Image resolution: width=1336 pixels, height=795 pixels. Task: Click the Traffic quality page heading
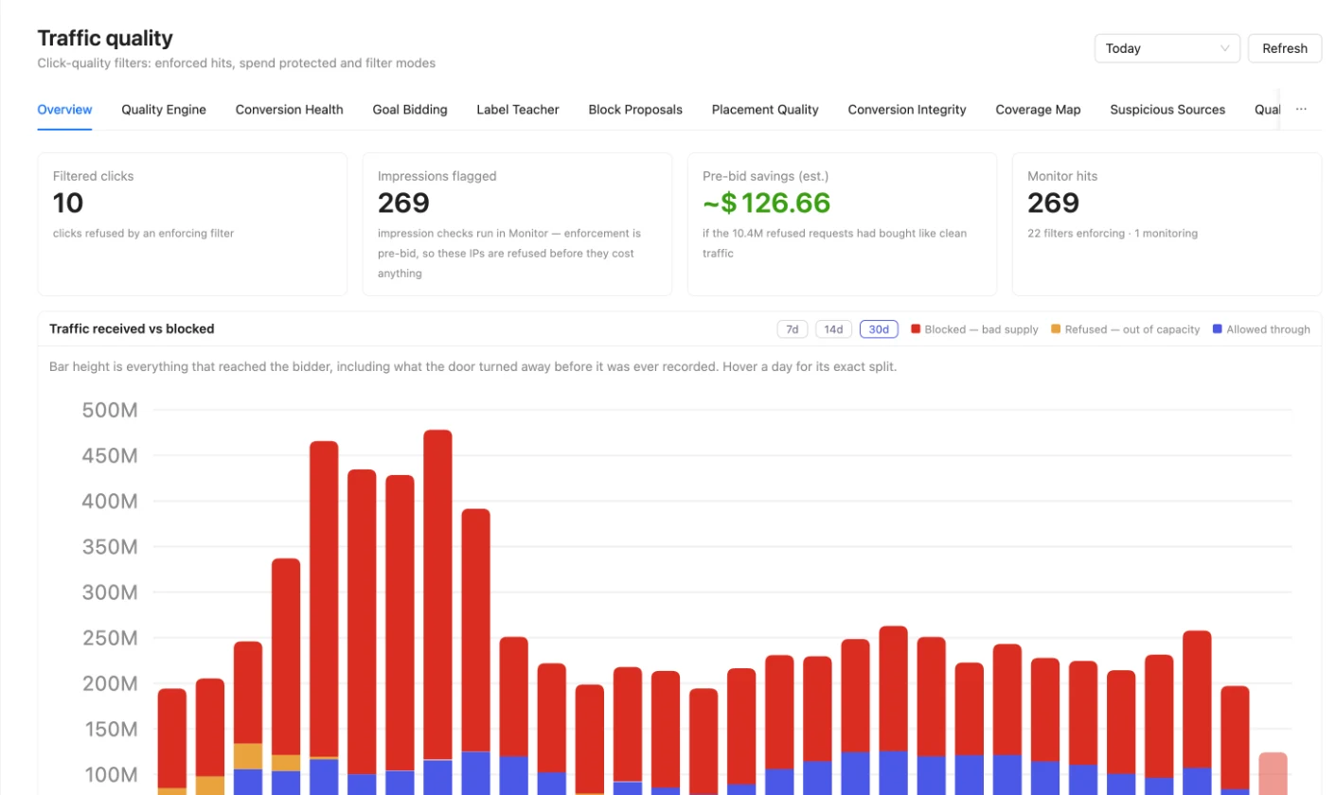point(105,39)
